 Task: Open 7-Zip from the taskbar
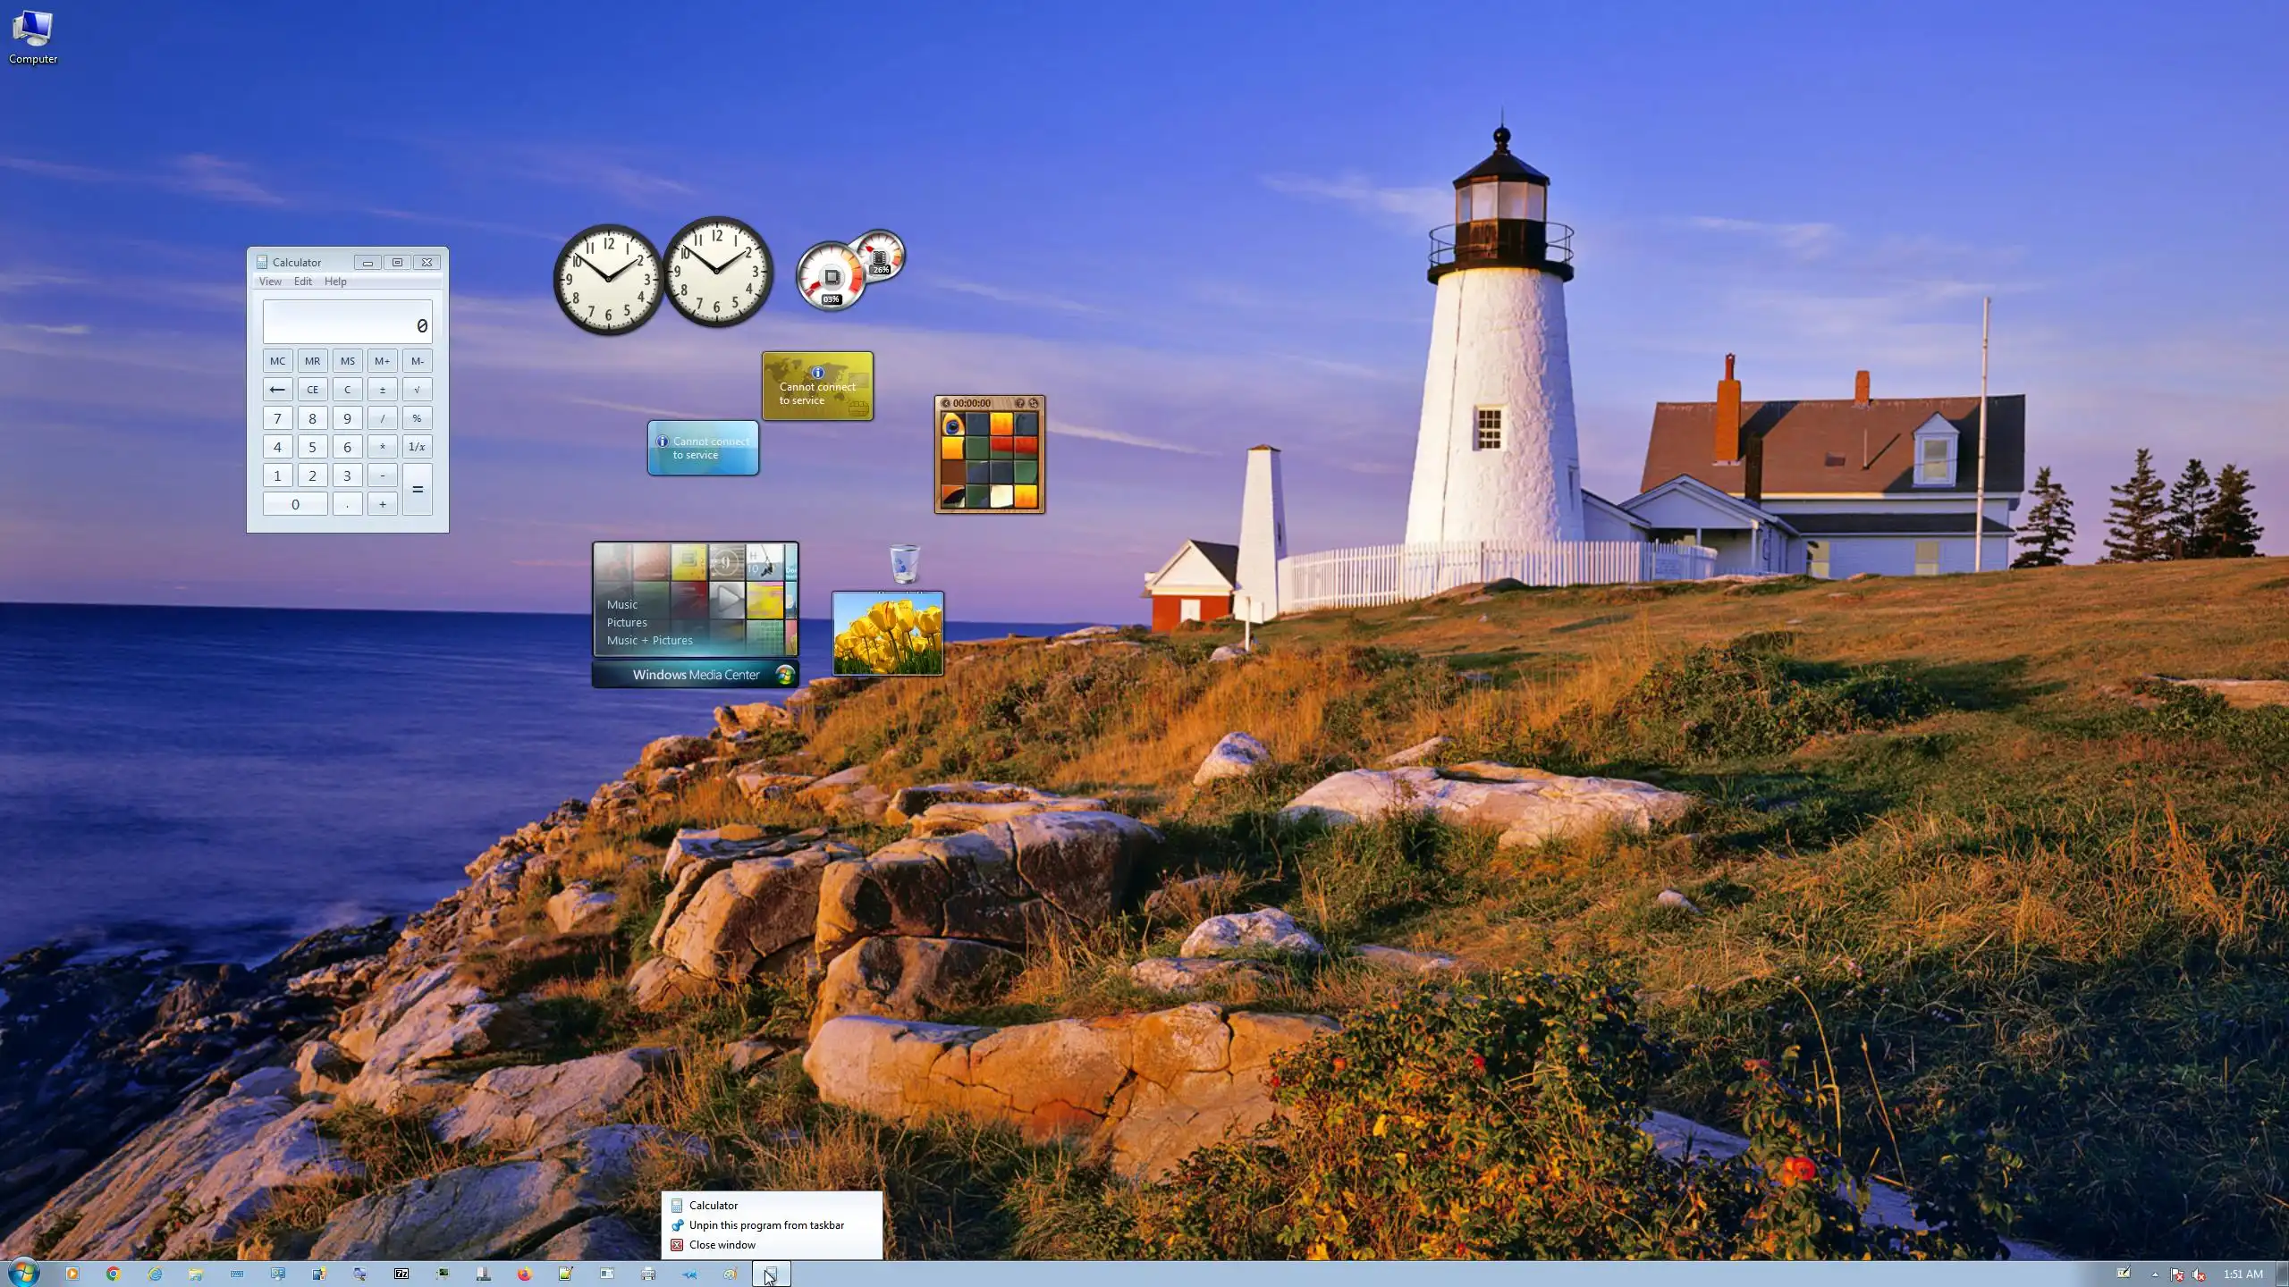(401, 1274)
